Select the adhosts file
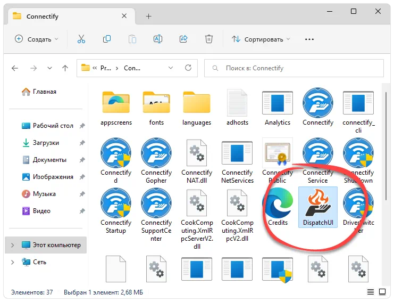Image resolution: width=394 pixels, height=302 pixels. [x=237, y=108]
